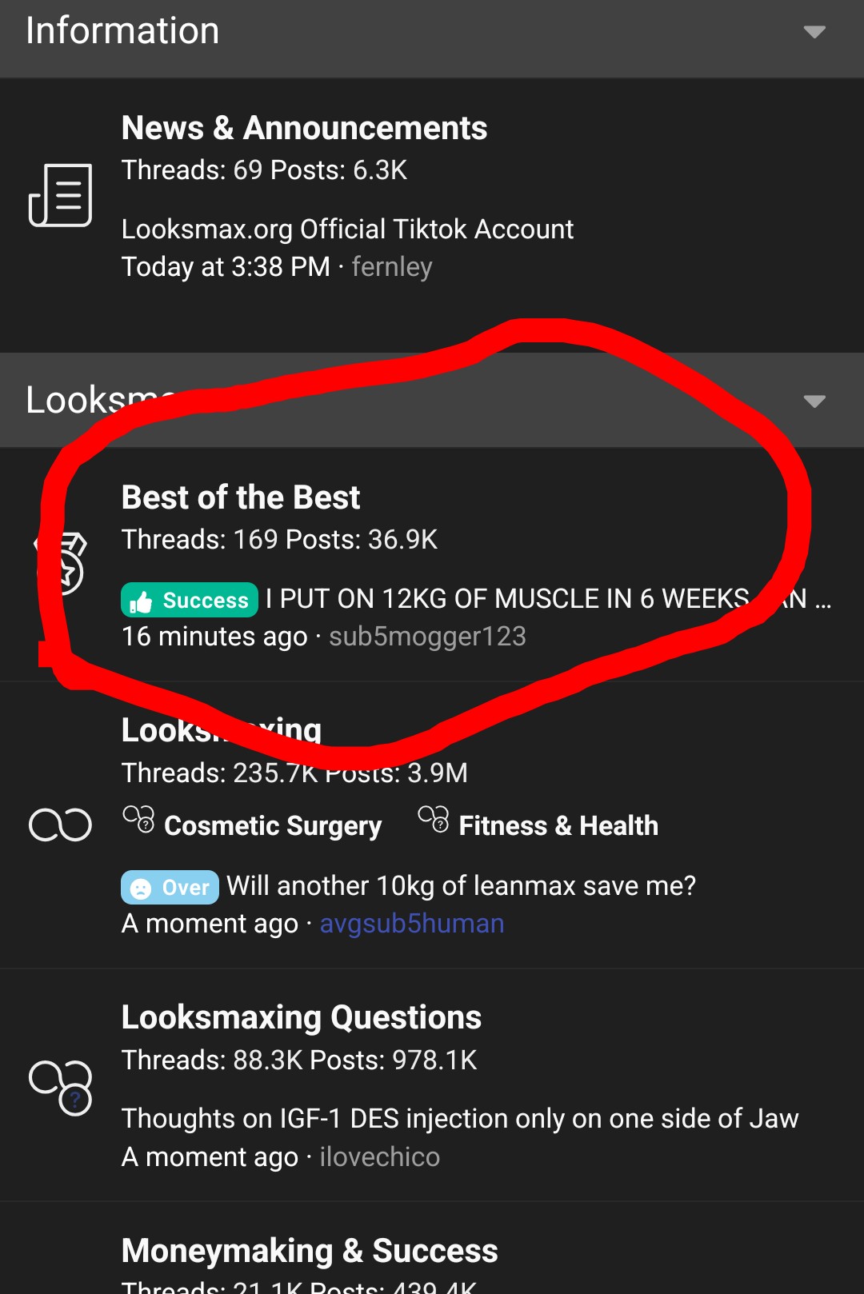Open the News & Announcements forum
Viewport: 864px width, 1294px height.
pyautogui.click(x=304, y=128)
